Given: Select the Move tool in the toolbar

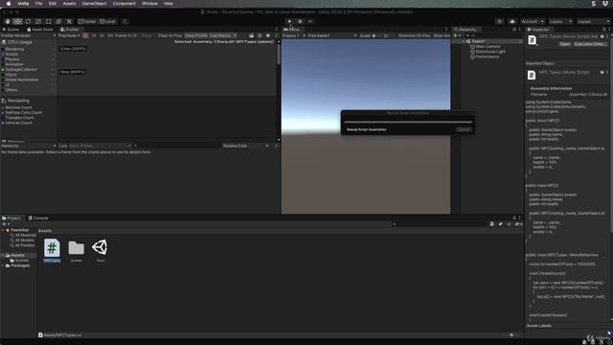Looking at the screenshot, I should 17,21.
